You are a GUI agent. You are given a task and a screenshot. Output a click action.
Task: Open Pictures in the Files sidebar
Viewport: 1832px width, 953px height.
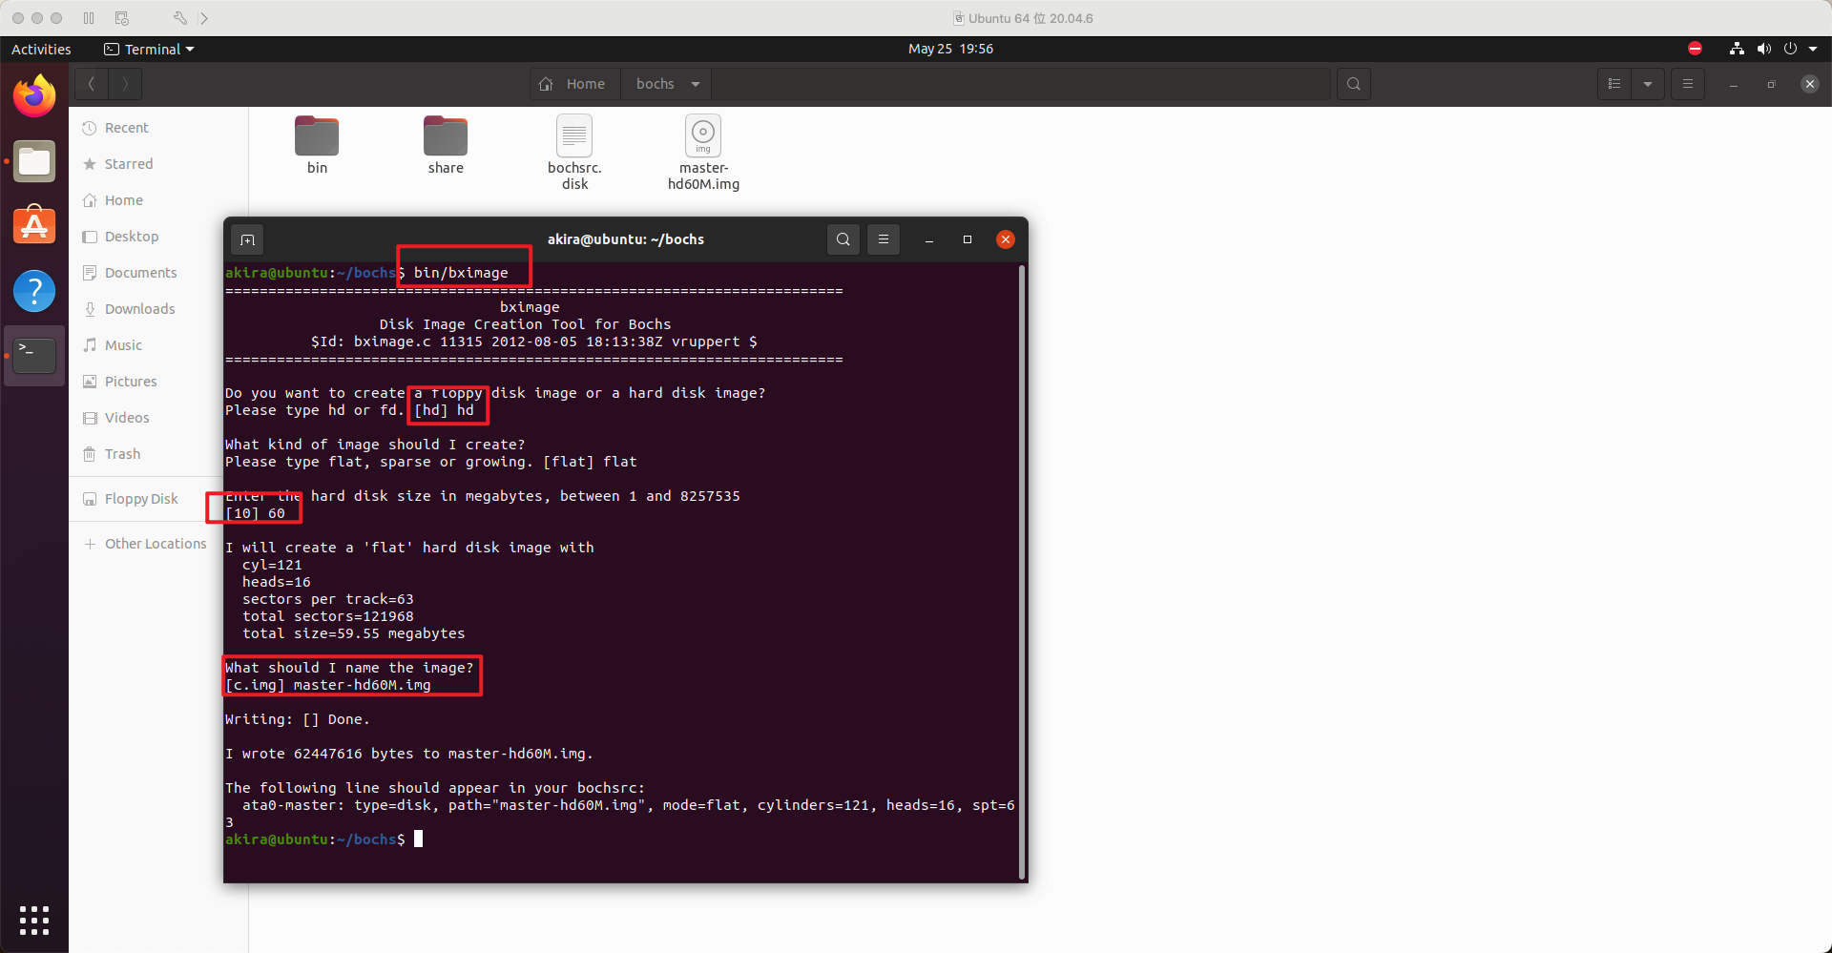pos(131,382)
